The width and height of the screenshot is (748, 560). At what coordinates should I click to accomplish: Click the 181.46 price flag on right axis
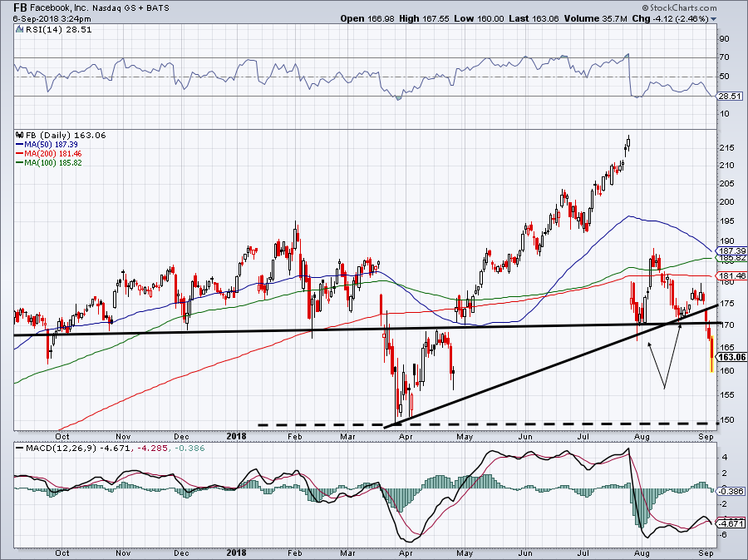click(x=732, y=276)
